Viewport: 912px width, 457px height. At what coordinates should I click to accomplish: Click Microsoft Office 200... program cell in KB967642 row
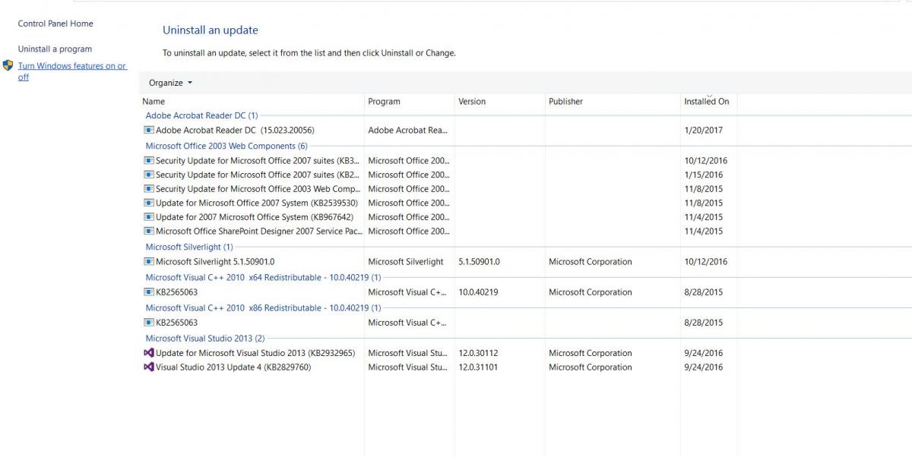click(409, 217)
